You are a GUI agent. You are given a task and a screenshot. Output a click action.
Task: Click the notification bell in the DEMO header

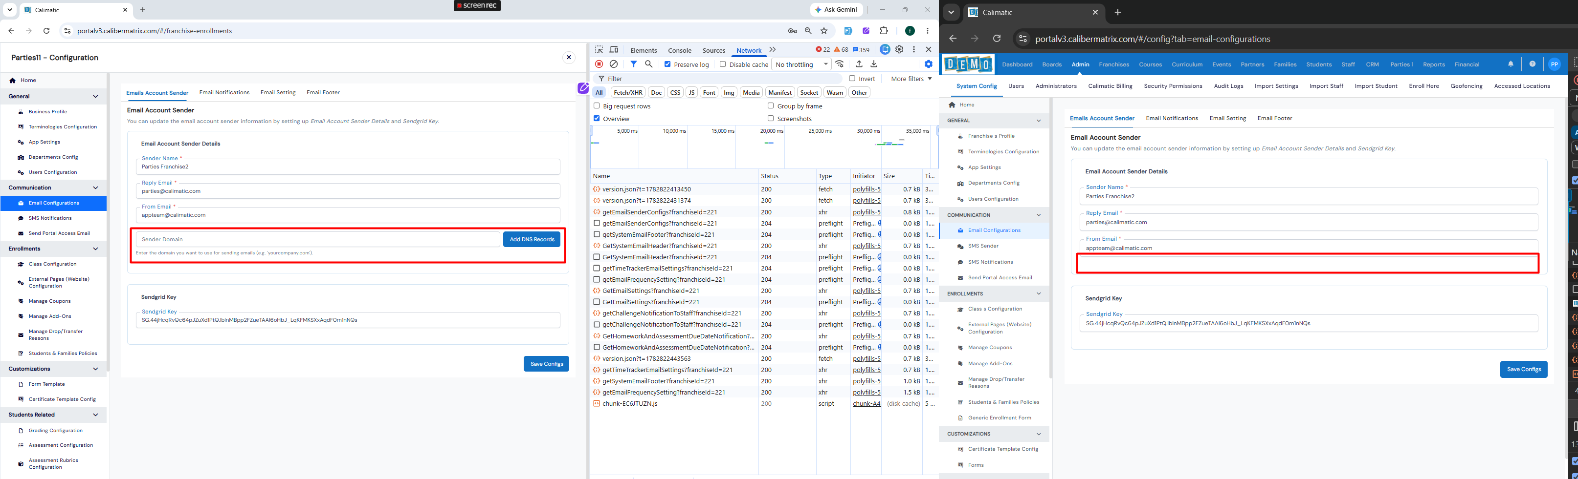[1511, 64]
